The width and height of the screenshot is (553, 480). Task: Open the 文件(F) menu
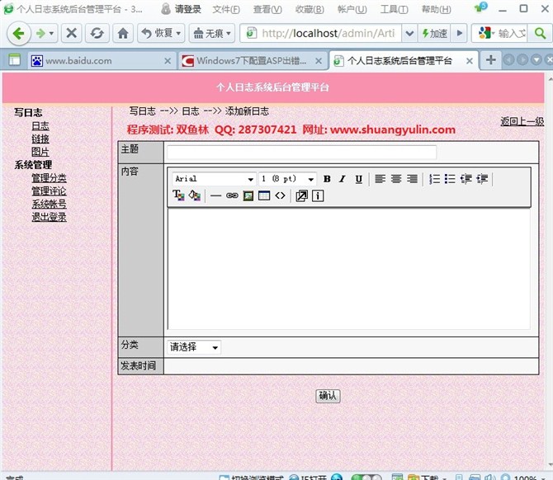[x=226, y=10]
